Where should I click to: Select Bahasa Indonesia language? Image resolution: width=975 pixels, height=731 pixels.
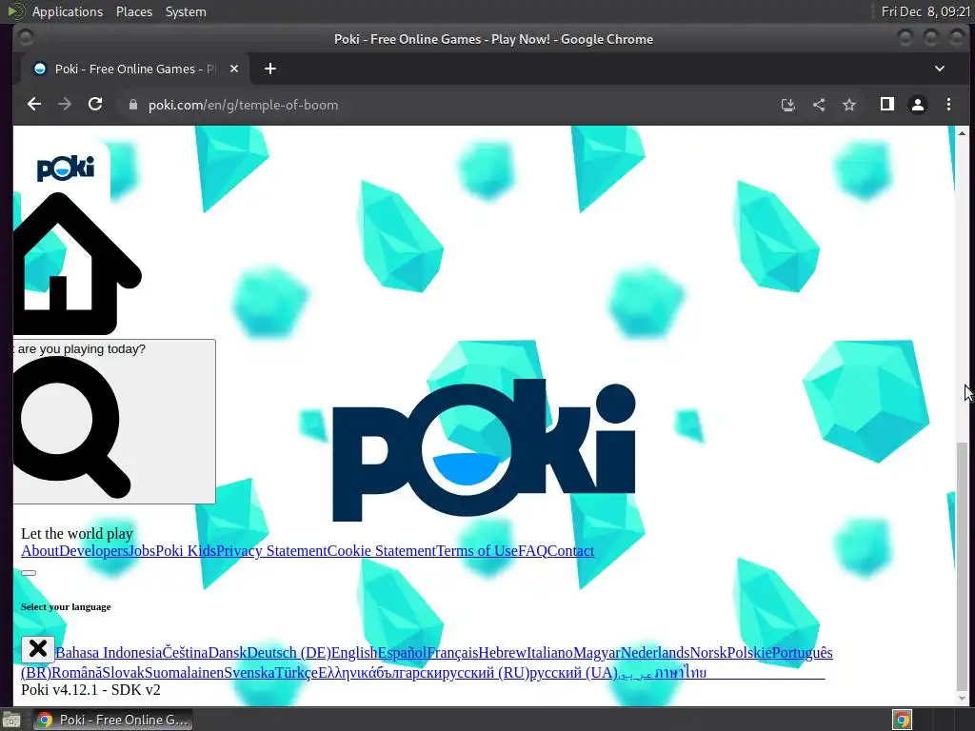pos(109,653)
